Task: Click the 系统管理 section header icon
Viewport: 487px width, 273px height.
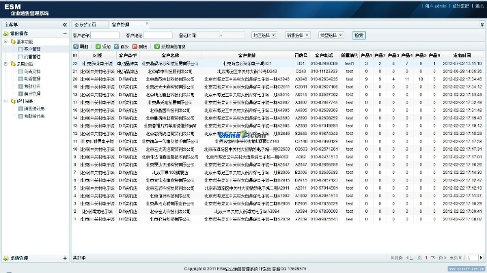Action: coord(6,258)
